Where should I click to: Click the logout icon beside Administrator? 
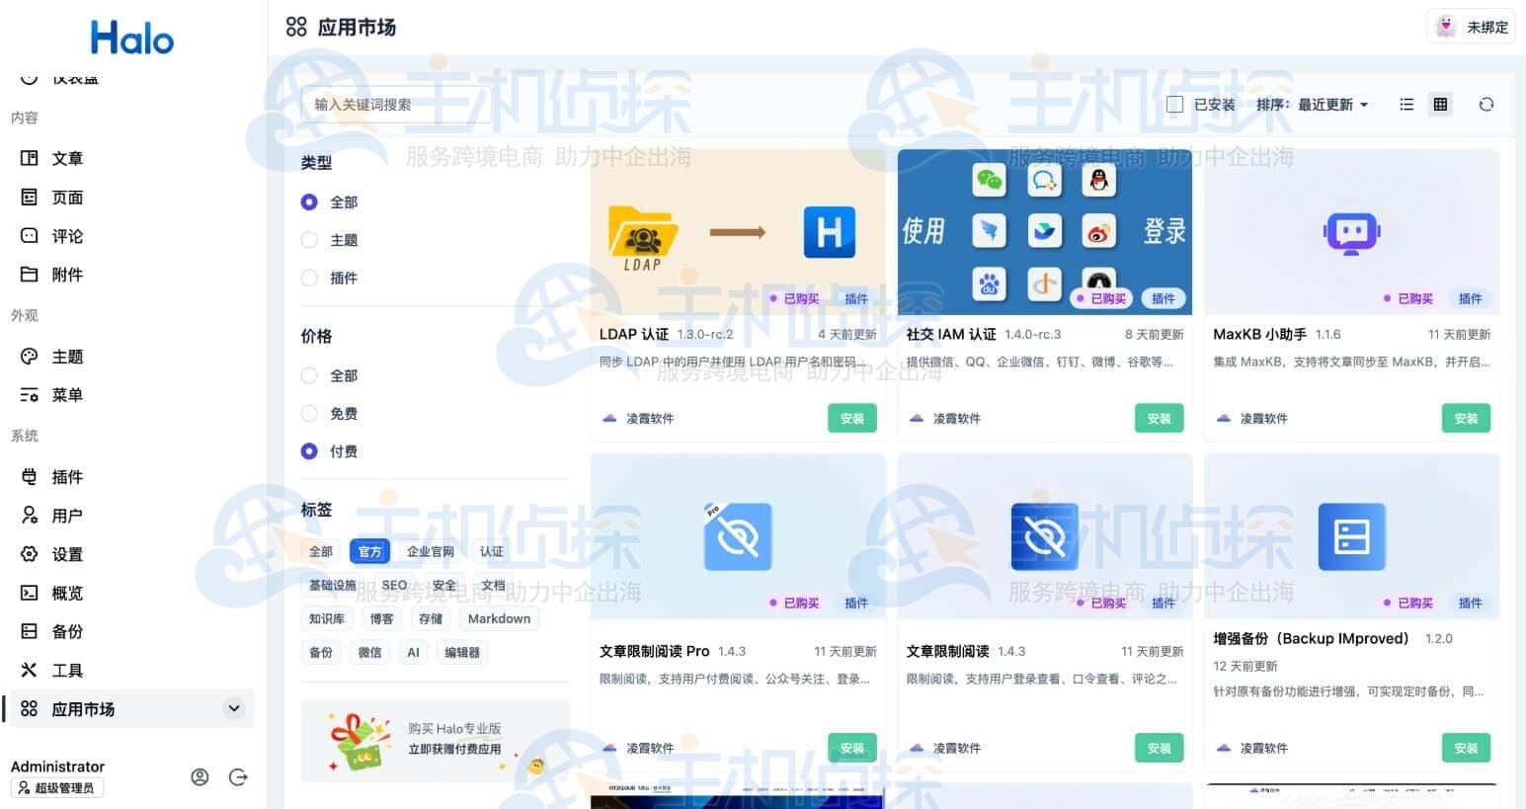click(x=238, y=777)
